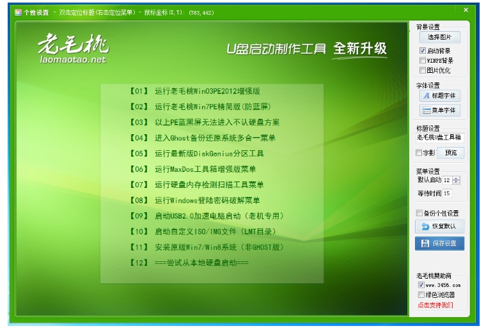Toggle the www.3456.com checkbox

tap(421, 285)
